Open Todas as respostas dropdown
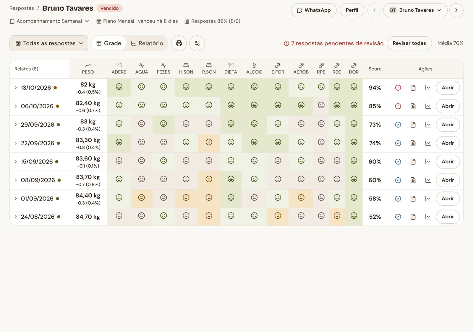 49,43
